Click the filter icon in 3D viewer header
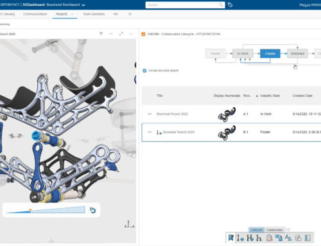321x246 pixels. (101, 33)
